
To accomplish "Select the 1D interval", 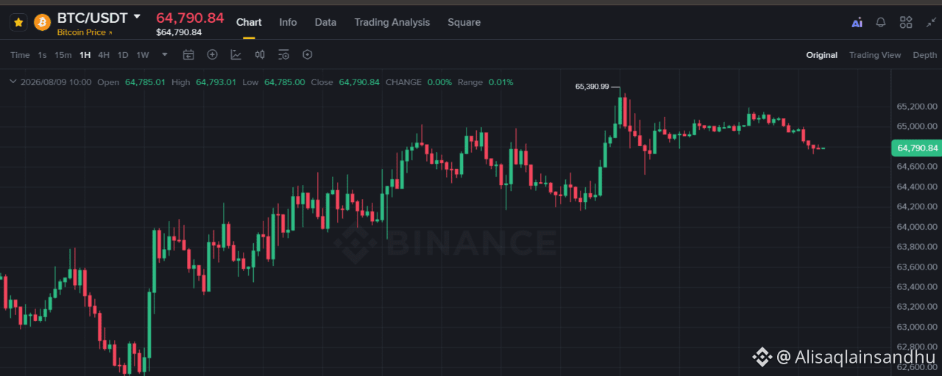I will [123, 55].
